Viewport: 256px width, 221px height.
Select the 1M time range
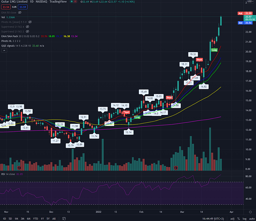tap(16, 218)
